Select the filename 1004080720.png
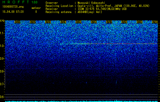Image resolution: width=160 pixels, height=102 pixels. pos(13,7)
